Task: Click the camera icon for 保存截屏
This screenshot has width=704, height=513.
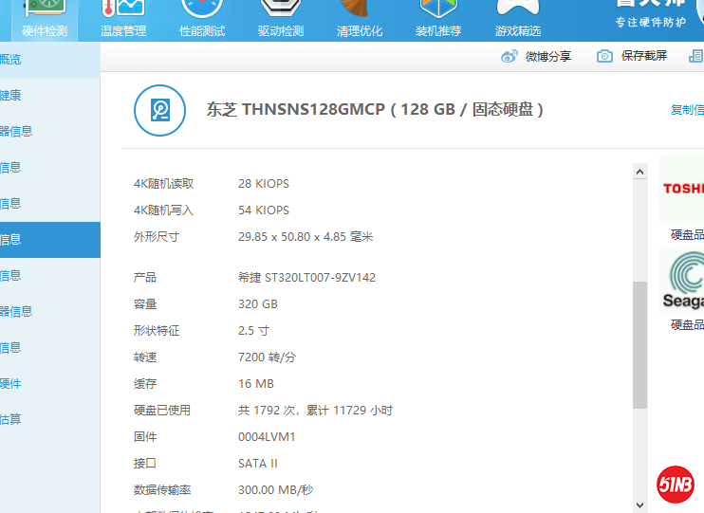Action: click(604, 57)
